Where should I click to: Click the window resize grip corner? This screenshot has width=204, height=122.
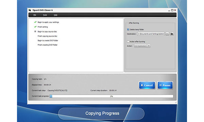pyautogui.click(x=176, y=102)
